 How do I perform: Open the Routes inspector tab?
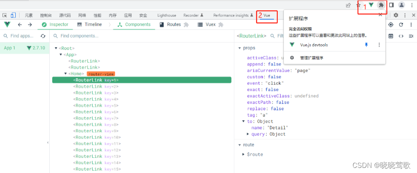pos(174,25)
